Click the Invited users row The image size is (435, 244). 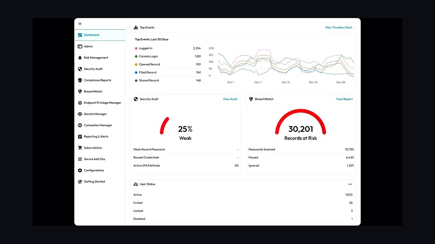click(243, 203)
